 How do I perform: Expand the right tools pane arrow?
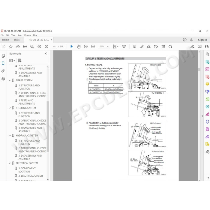202,116
